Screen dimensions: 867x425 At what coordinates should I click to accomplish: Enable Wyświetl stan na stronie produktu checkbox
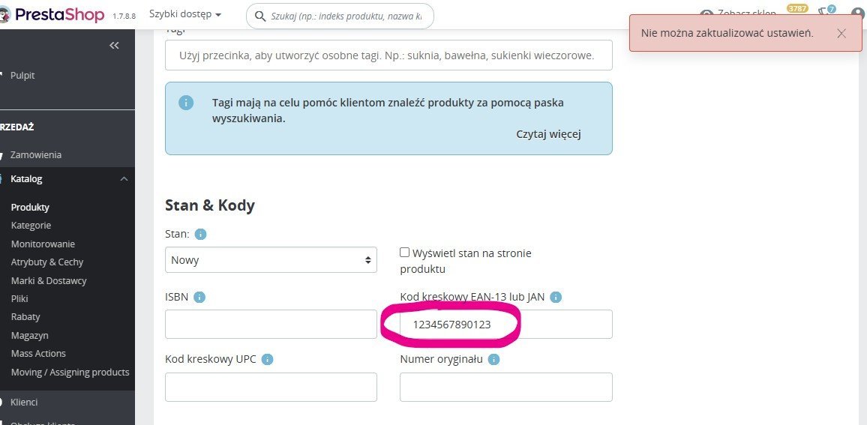click(x=405, y=253)
